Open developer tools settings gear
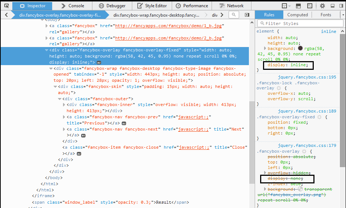 322,6
